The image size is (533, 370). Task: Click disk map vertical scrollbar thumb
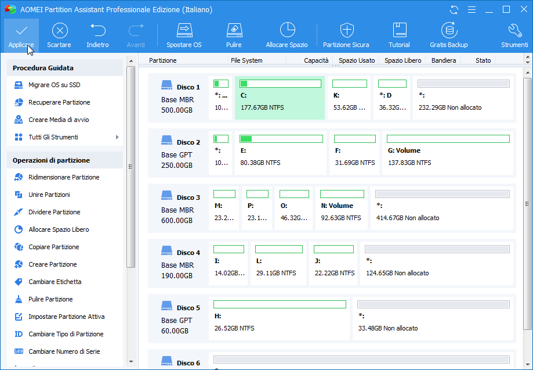pyautogui.click(x=527, y=203)
